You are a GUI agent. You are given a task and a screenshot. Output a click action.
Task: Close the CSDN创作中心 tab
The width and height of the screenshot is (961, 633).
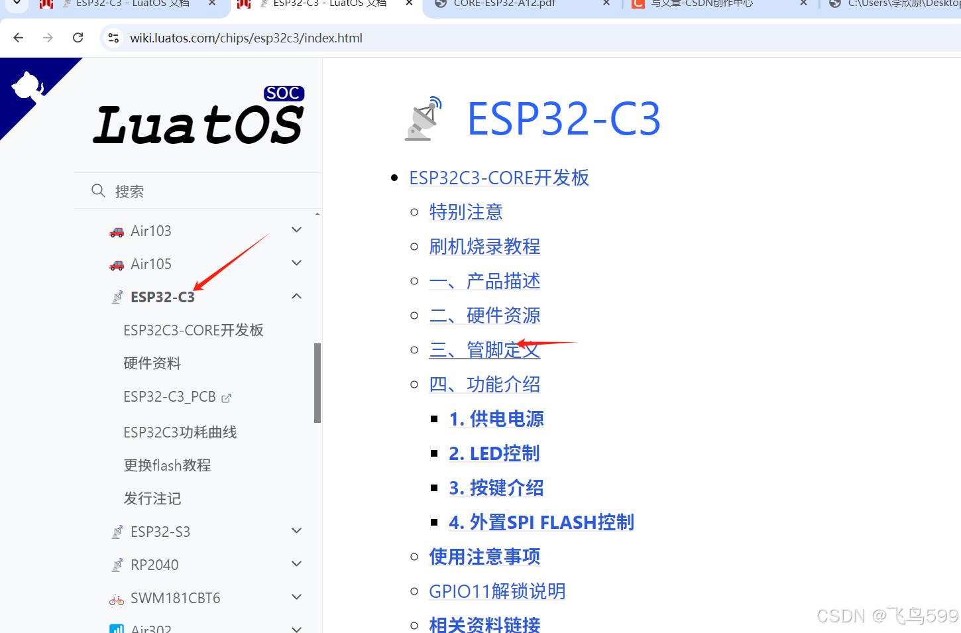coord(804,3)
